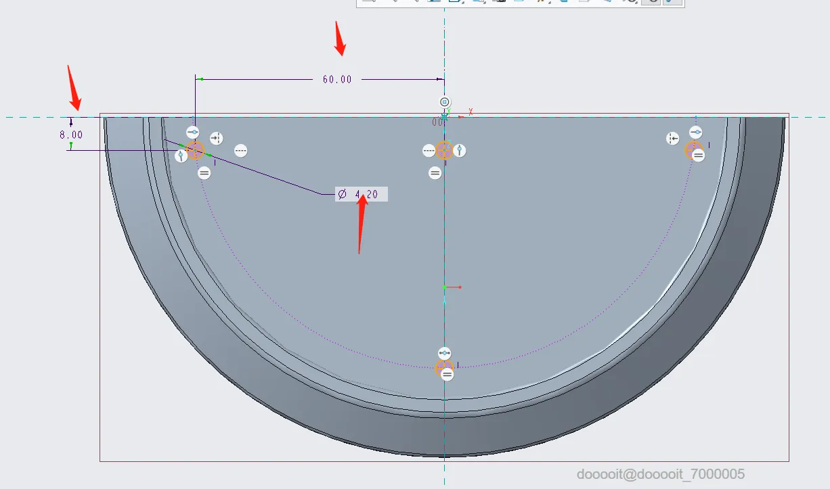The height and width of the screenshot is (489, 830).
Task: Click the point-on-entity constraint above the rightmost circle
Action: coord(696,132)
